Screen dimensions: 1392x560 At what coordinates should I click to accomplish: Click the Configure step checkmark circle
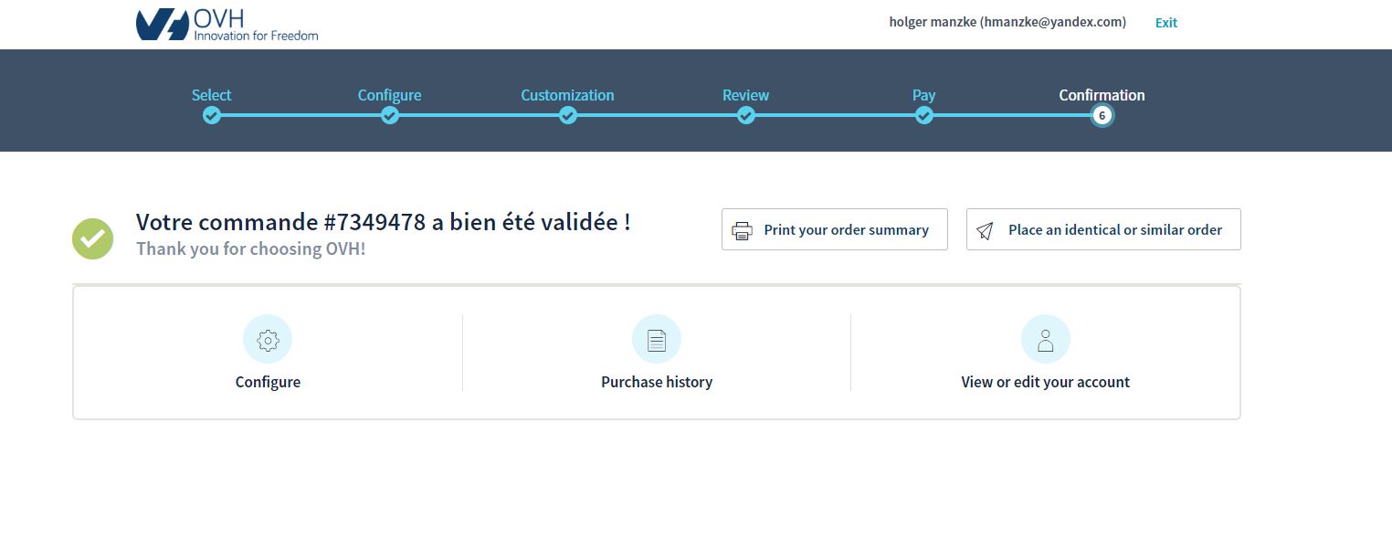point(390,116)
